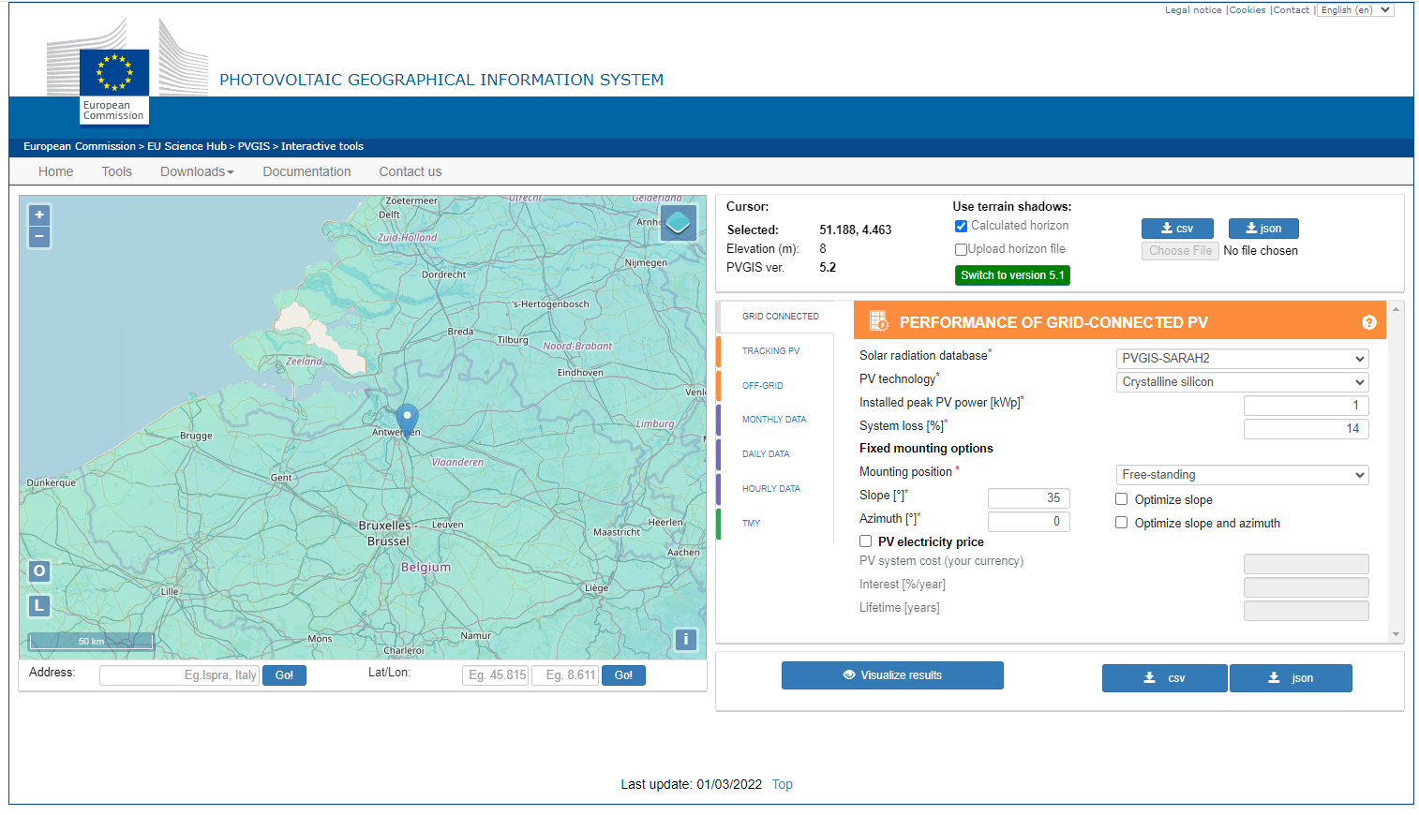Click the map 'L' button

click(x=39, y=606)
